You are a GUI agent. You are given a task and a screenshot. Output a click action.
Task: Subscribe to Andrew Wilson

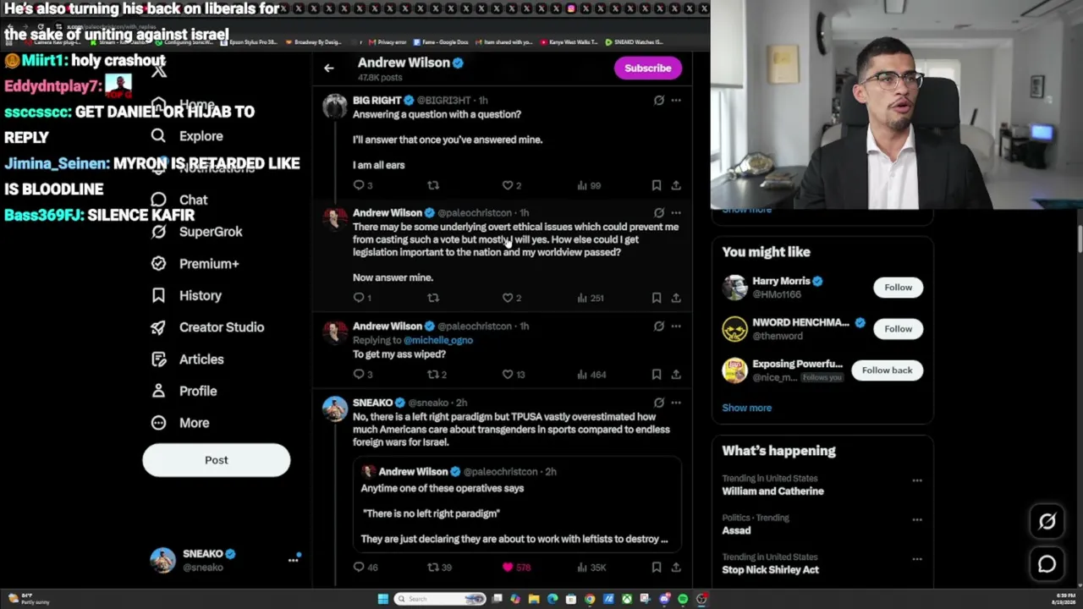[647, 69]
